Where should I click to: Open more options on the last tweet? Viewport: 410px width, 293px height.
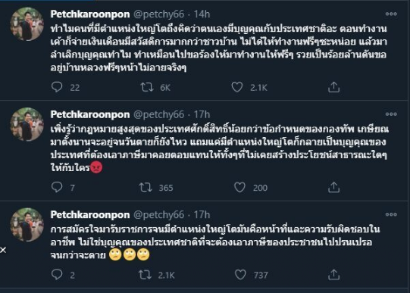click(391, 214)
